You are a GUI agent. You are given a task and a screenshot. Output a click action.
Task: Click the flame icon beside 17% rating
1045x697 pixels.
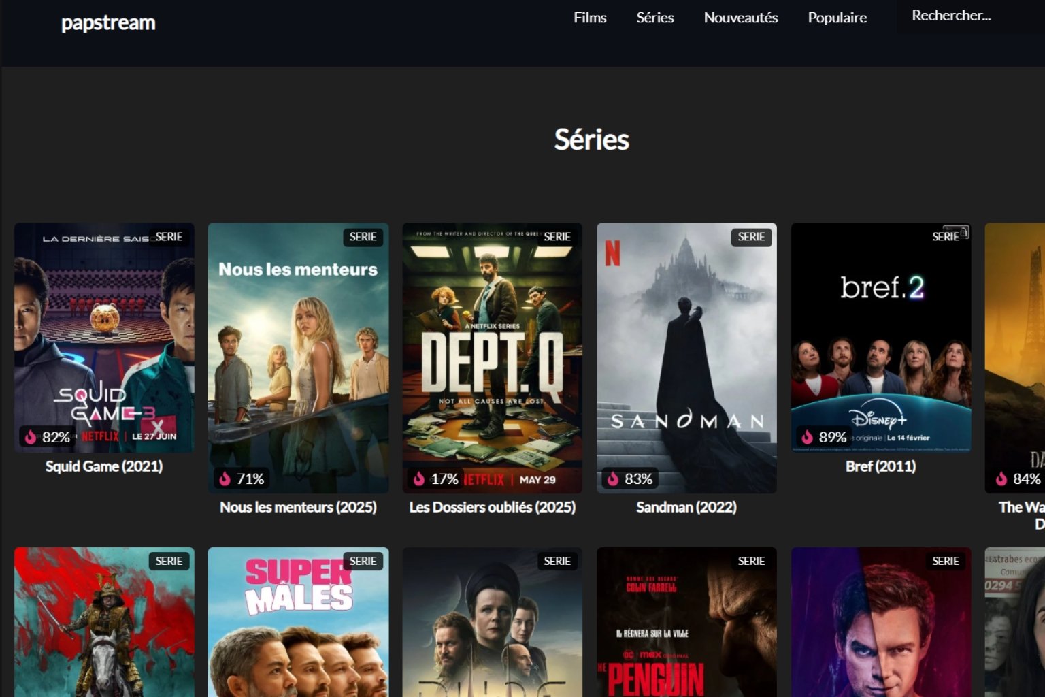click(419, 479)
